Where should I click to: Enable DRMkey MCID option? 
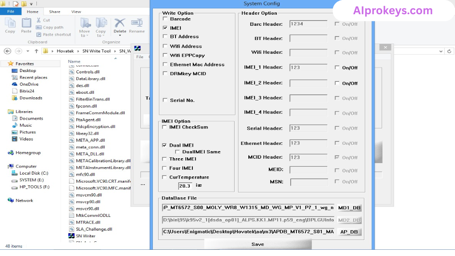tap(165, 73)
